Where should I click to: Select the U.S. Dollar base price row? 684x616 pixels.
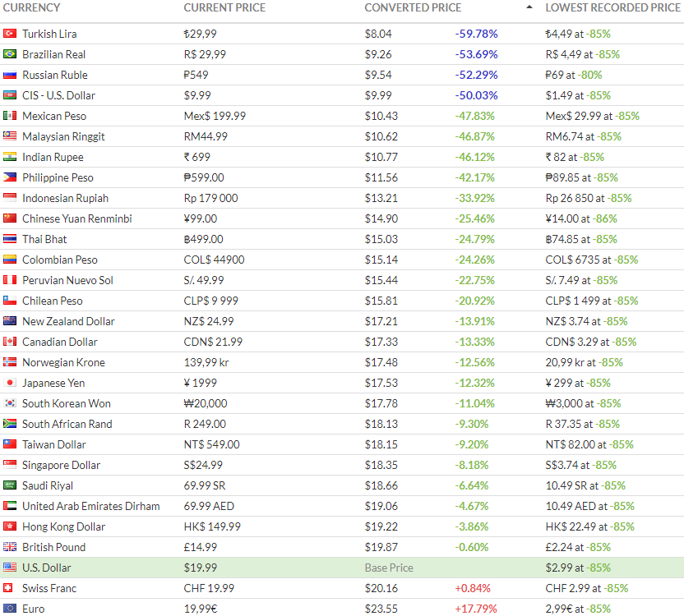tap(342, 568)
